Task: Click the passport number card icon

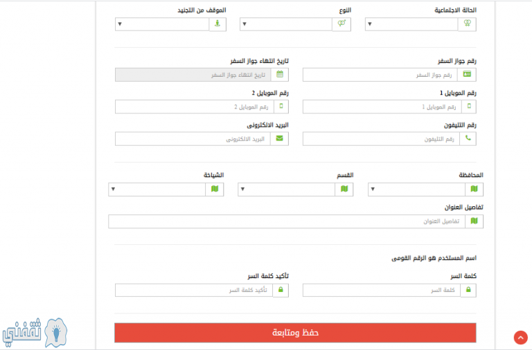Action: point(467,74)
